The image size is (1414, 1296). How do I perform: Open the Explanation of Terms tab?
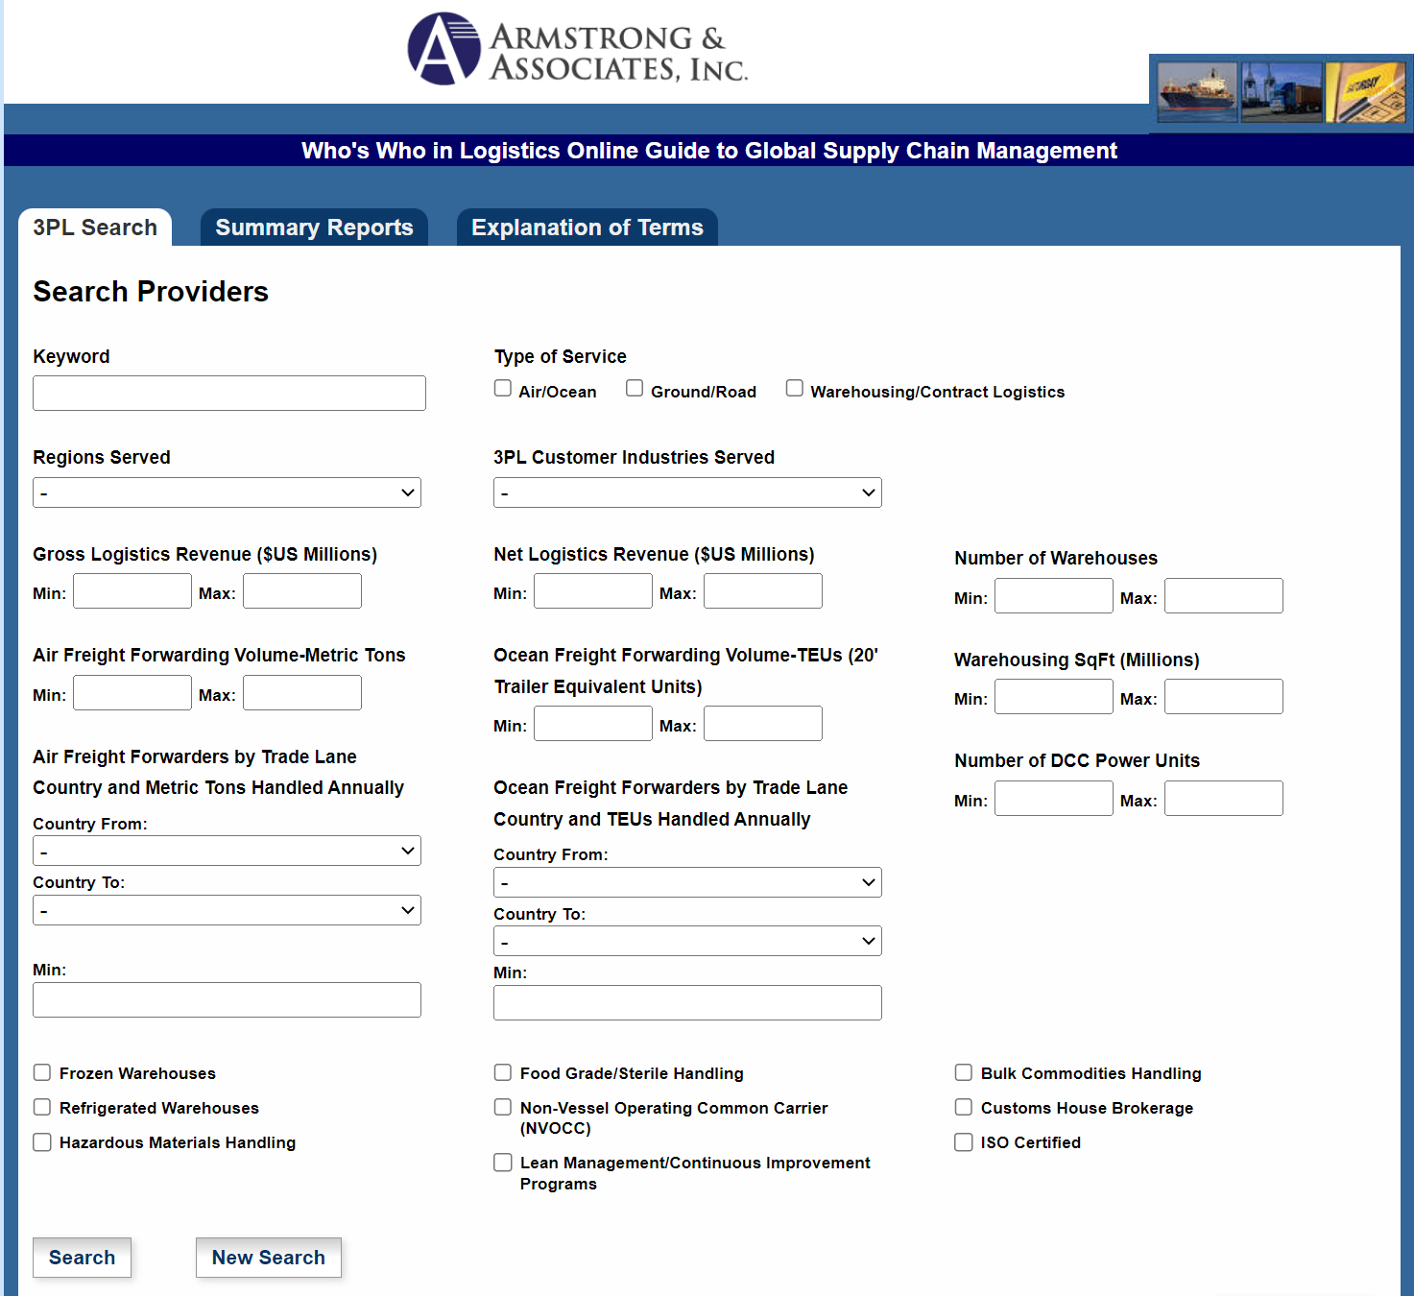(587, 228)
